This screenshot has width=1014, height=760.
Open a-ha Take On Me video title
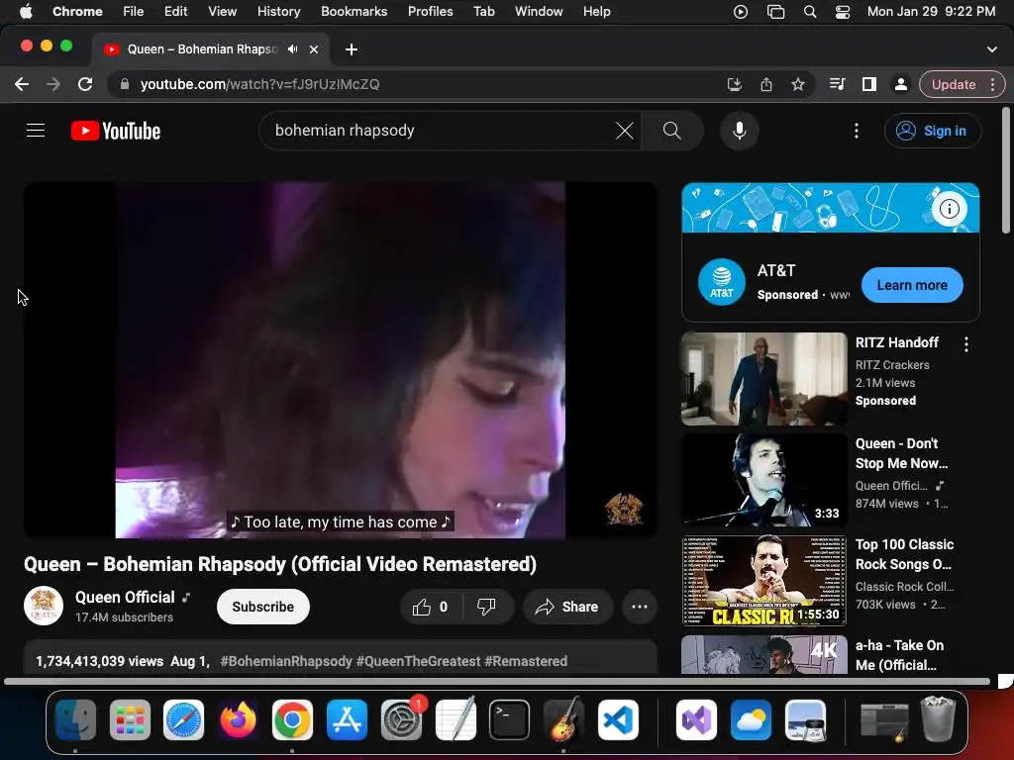pyautogui.click(x=899, y=655)
